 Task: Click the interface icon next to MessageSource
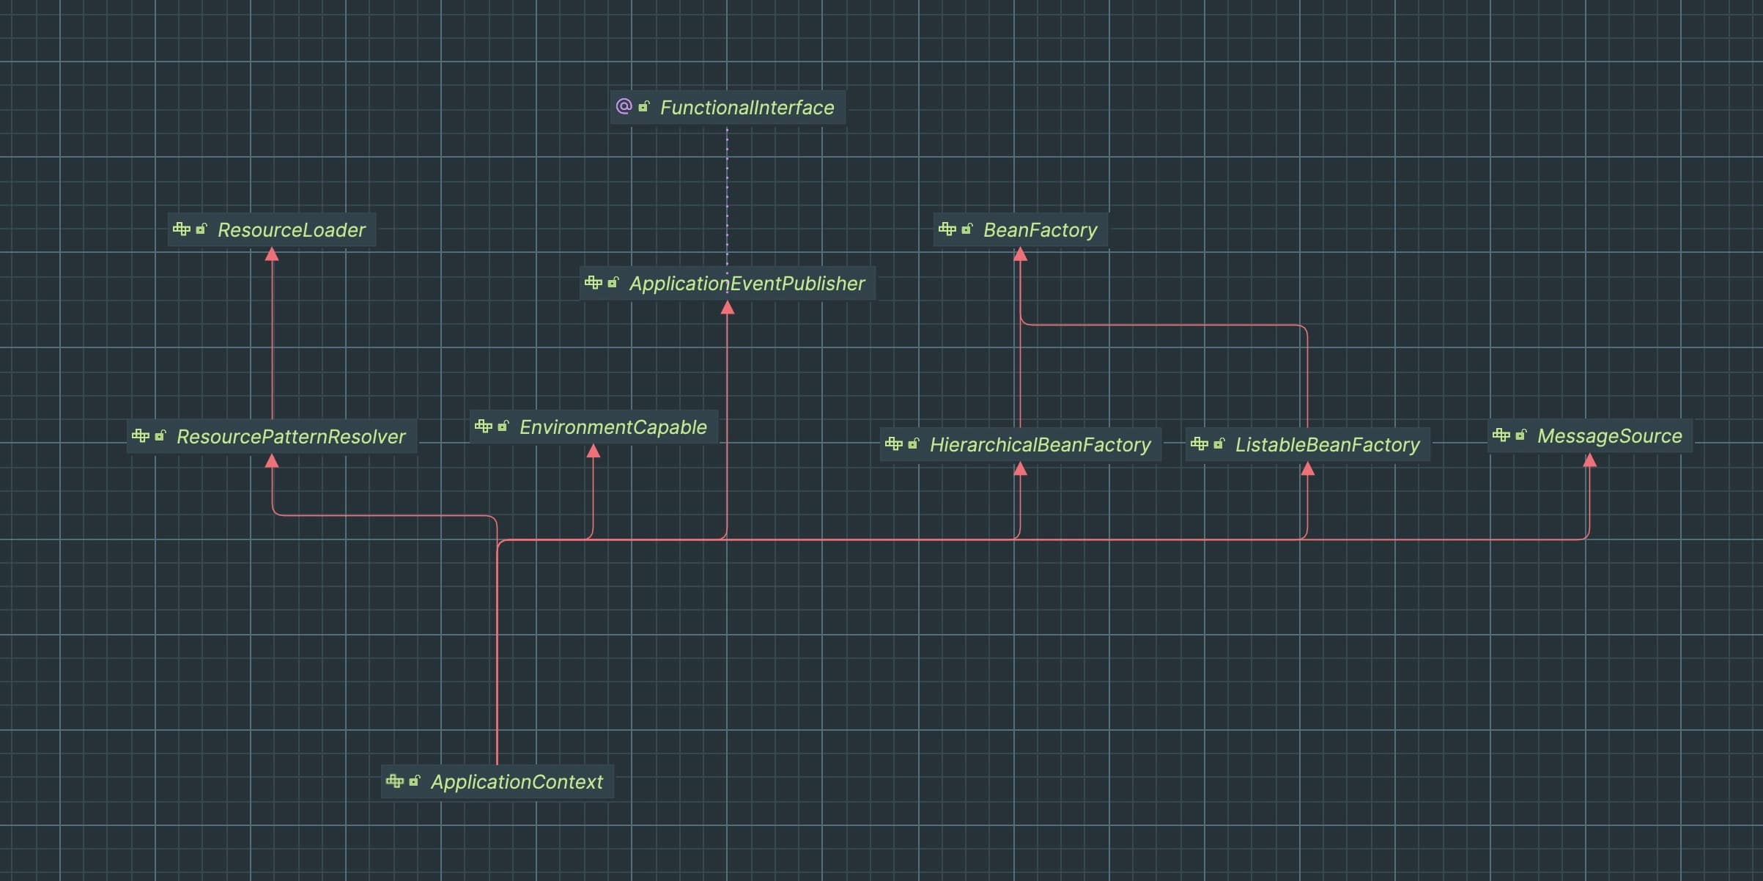(x=1501, y=435)
